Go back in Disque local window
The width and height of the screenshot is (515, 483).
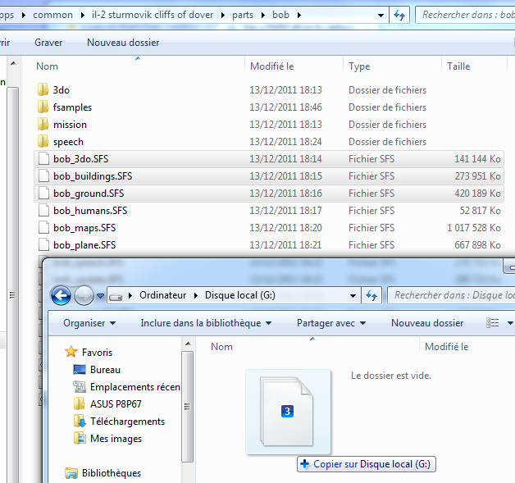point(61,295)
